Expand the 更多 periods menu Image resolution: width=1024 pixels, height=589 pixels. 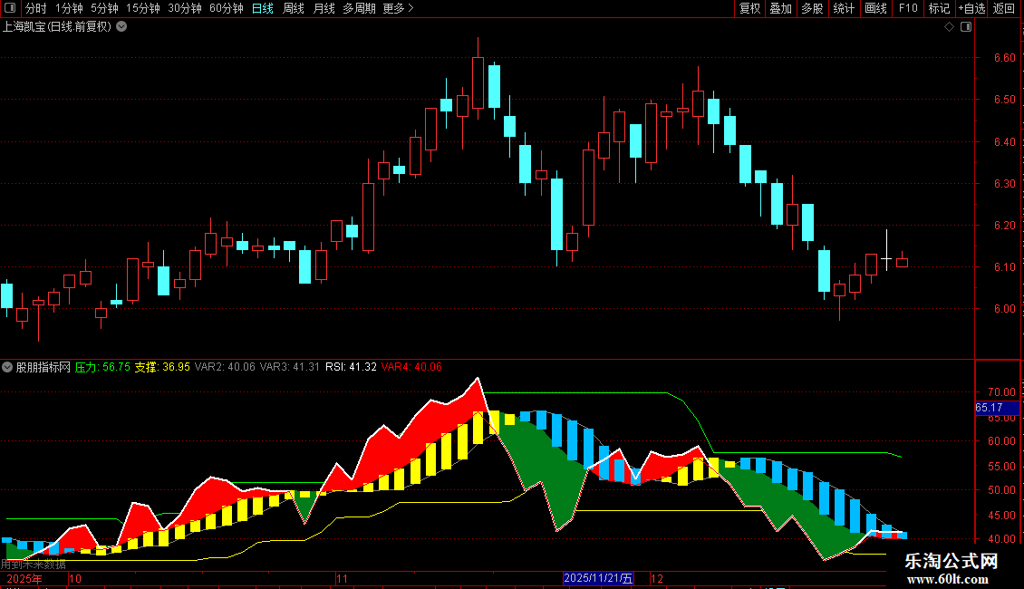coord(398,8)
